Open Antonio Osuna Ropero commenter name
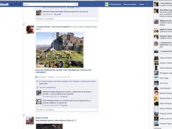This screenshot has height=129, width=172. point(52,92)
